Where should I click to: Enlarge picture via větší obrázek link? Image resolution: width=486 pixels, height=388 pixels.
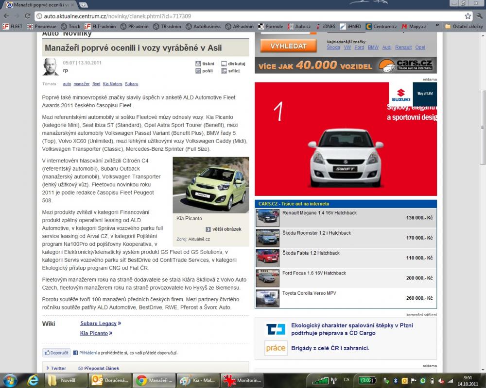click(x=224, y=229)
